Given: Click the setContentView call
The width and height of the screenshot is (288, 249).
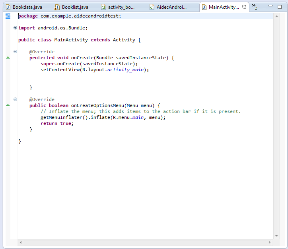Looking at the screenshot, I should click(x=60, y=70).
